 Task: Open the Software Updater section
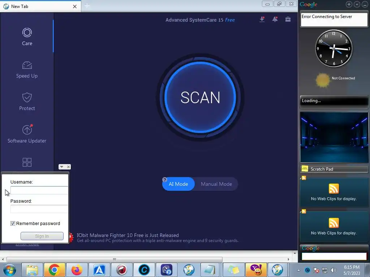27,134
